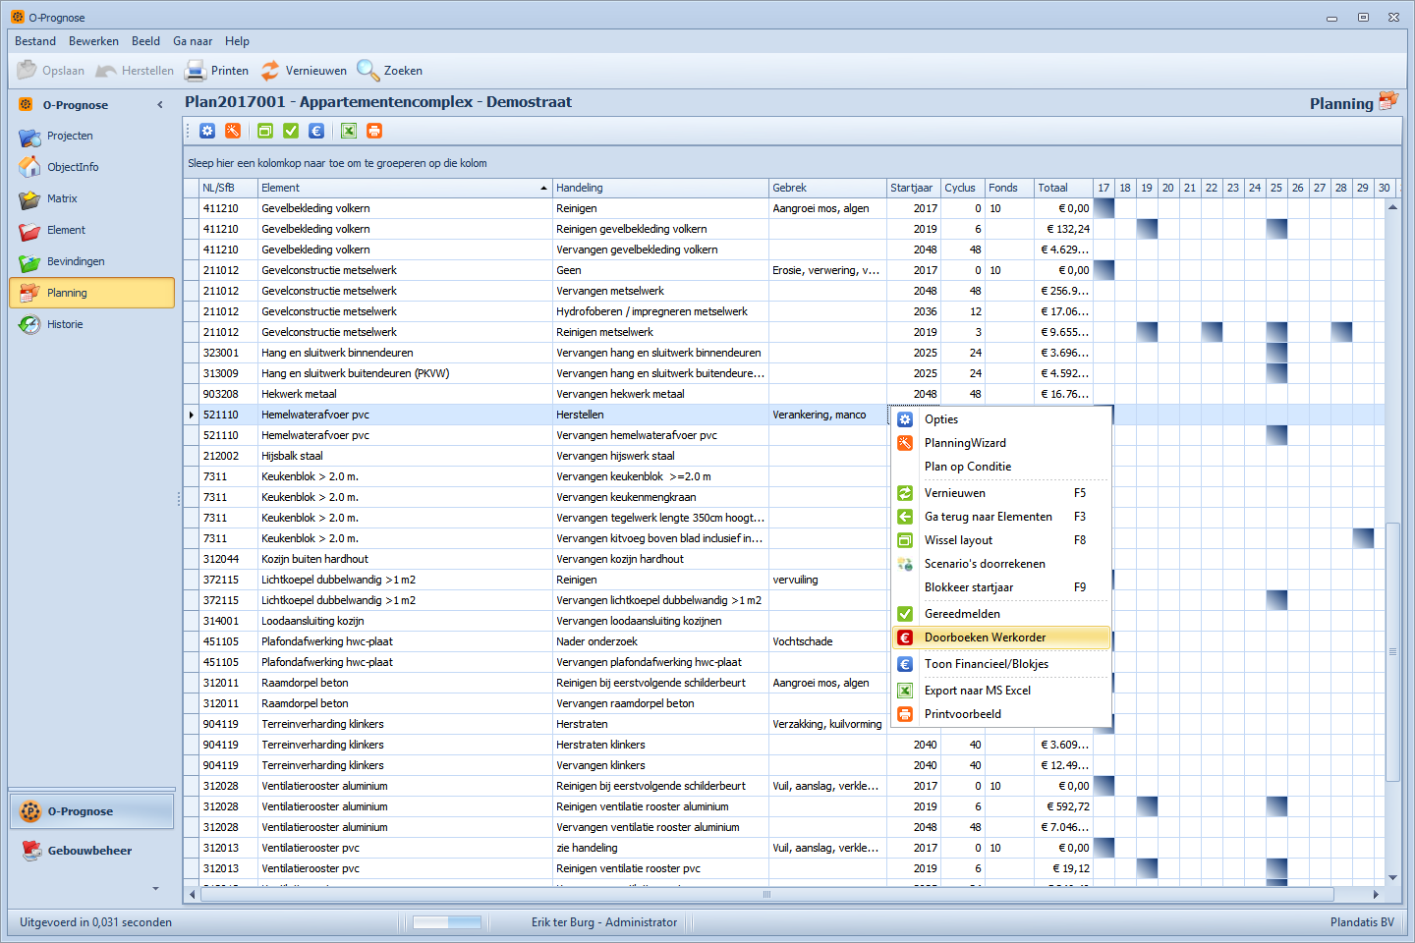Select Planning in the sidebar
Screen dimensions: 1415x943
pyautogui.click(x=91, y=293)
